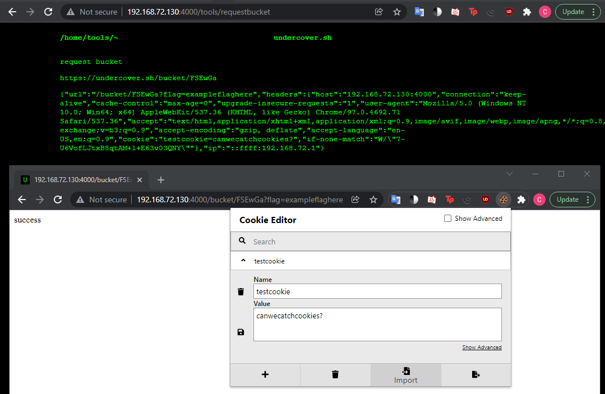Collapse the testcookie entry

(x=243, y=261)
